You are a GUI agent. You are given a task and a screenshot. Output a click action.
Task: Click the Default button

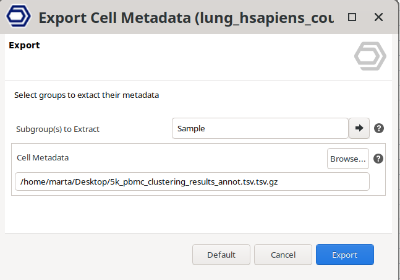tap(221, 255)
